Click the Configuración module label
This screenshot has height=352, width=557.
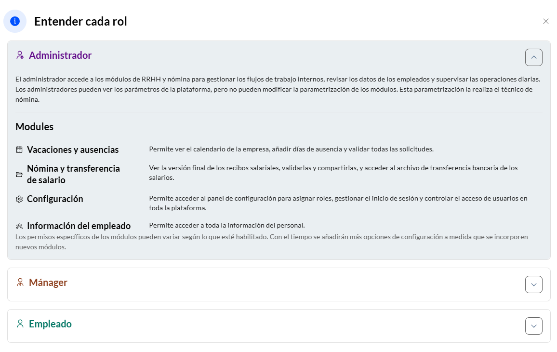point(55,199)
